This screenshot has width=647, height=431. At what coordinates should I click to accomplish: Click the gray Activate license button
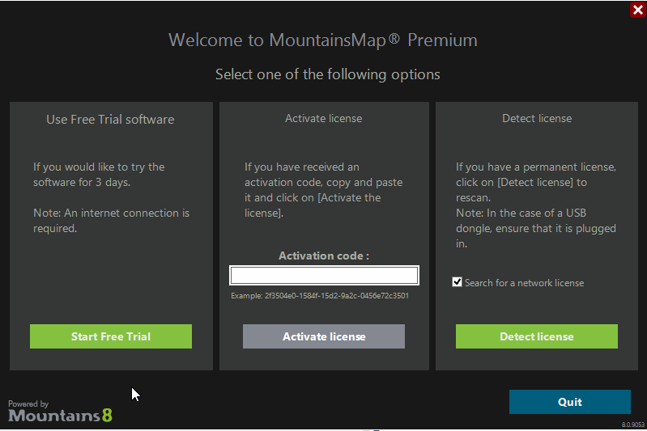[324, 336]
